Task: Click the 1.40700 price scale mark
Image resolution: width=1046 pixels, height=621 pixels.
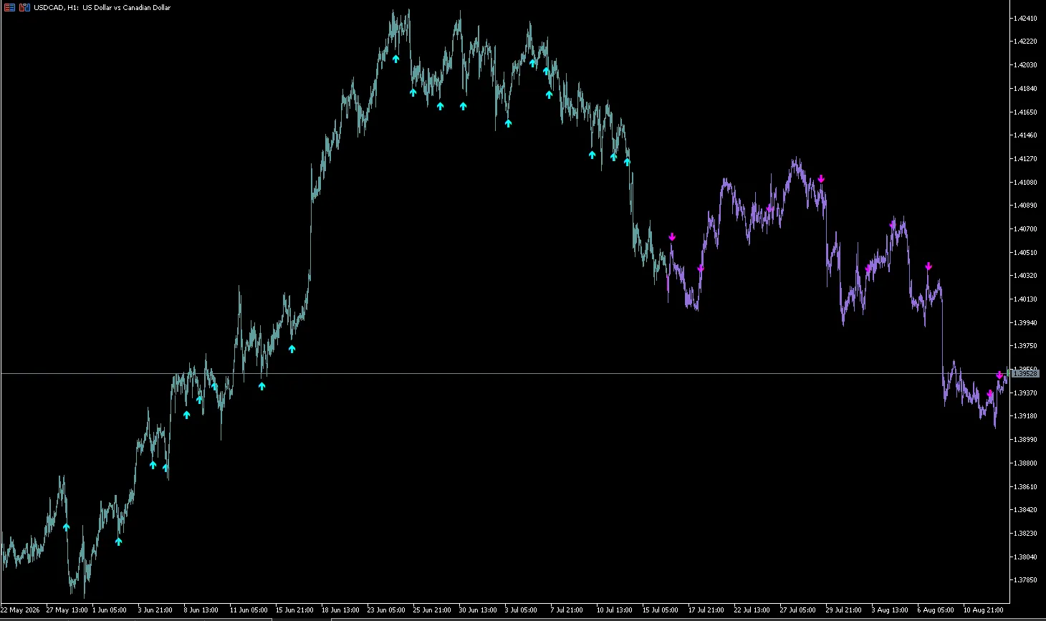Action: 1027,229
